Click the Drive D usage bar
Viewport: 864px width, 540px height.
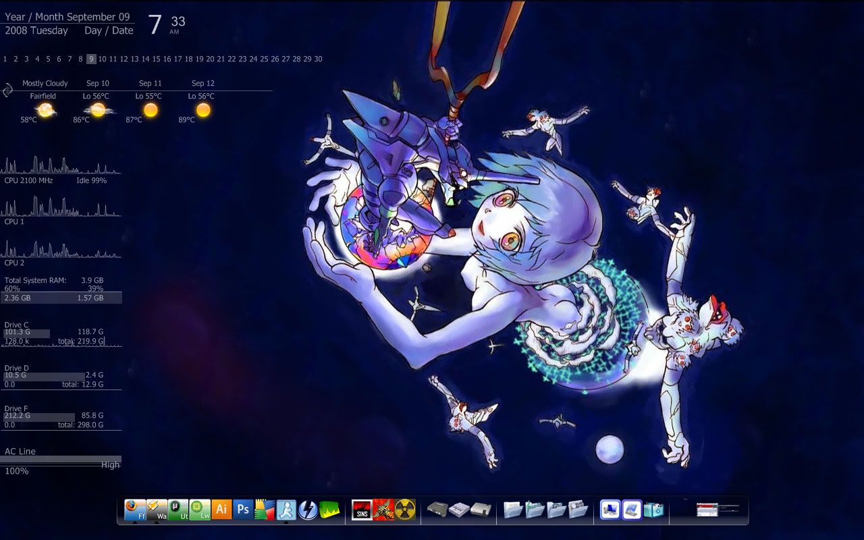(x=44, y=375)
